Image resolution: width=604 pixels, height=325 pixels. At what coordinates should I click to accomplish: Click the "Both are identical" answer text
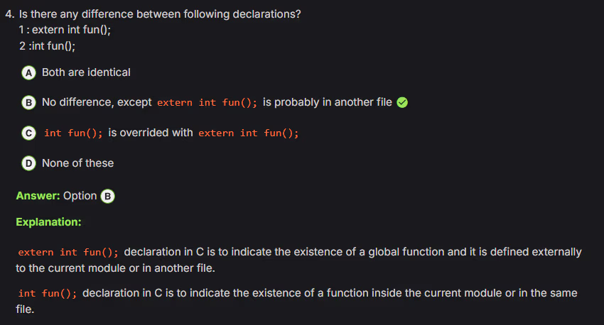click(x=86, y=72)
